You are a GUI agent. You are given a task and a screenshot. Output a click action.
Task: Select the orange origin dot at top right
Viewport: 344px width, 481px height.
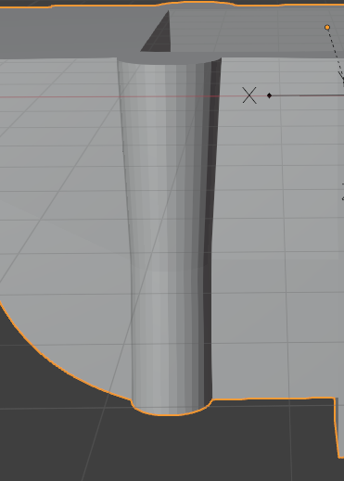click(327, 28)
